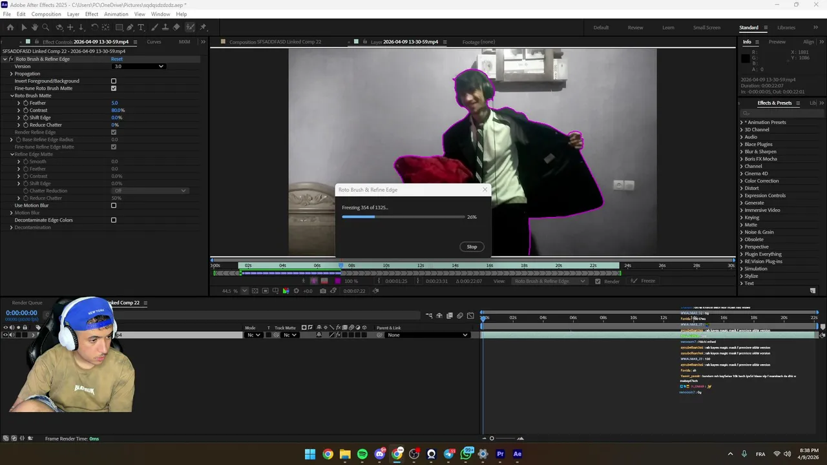827x465 pixels.
Task: Select the Orbit camera tool
Action: tap(59, 27)
